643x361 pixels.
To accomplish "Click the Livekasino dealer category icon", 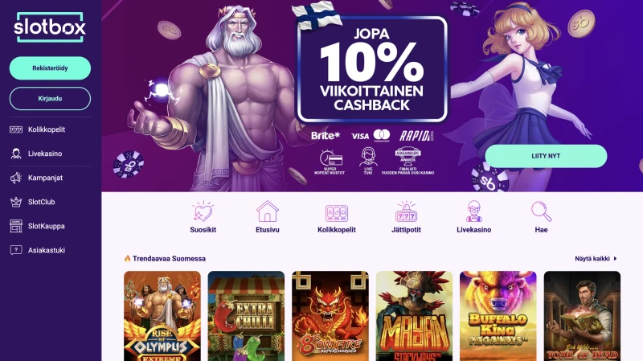I will pyautogui.click(x=474, y=211).
